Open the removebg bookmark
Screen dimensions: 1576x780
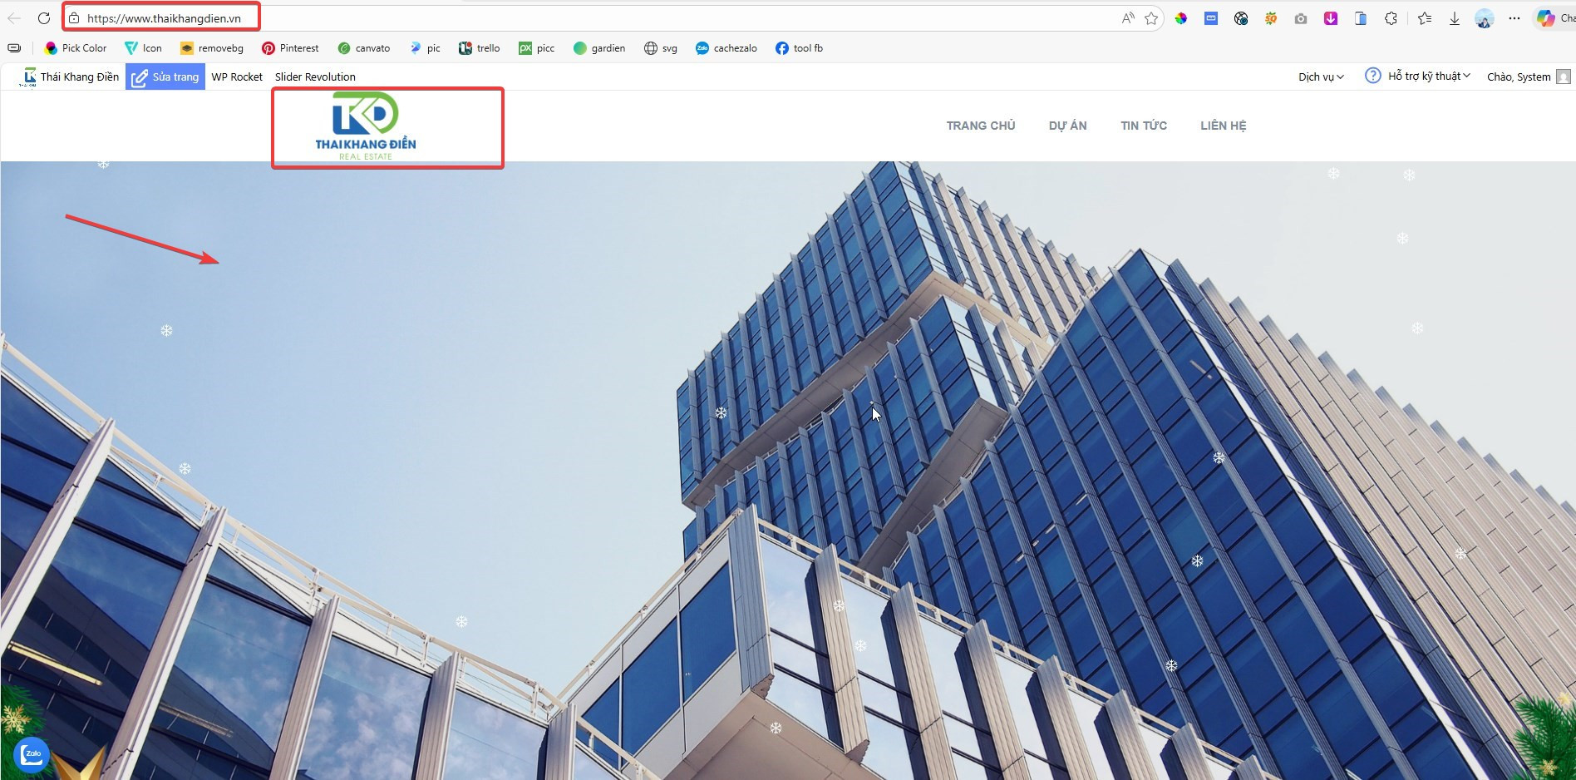(x=212, y=48)
